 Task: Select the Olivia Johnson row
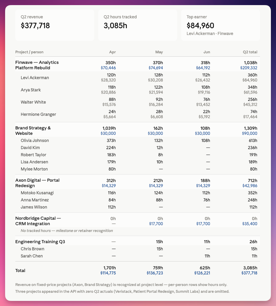138,141
